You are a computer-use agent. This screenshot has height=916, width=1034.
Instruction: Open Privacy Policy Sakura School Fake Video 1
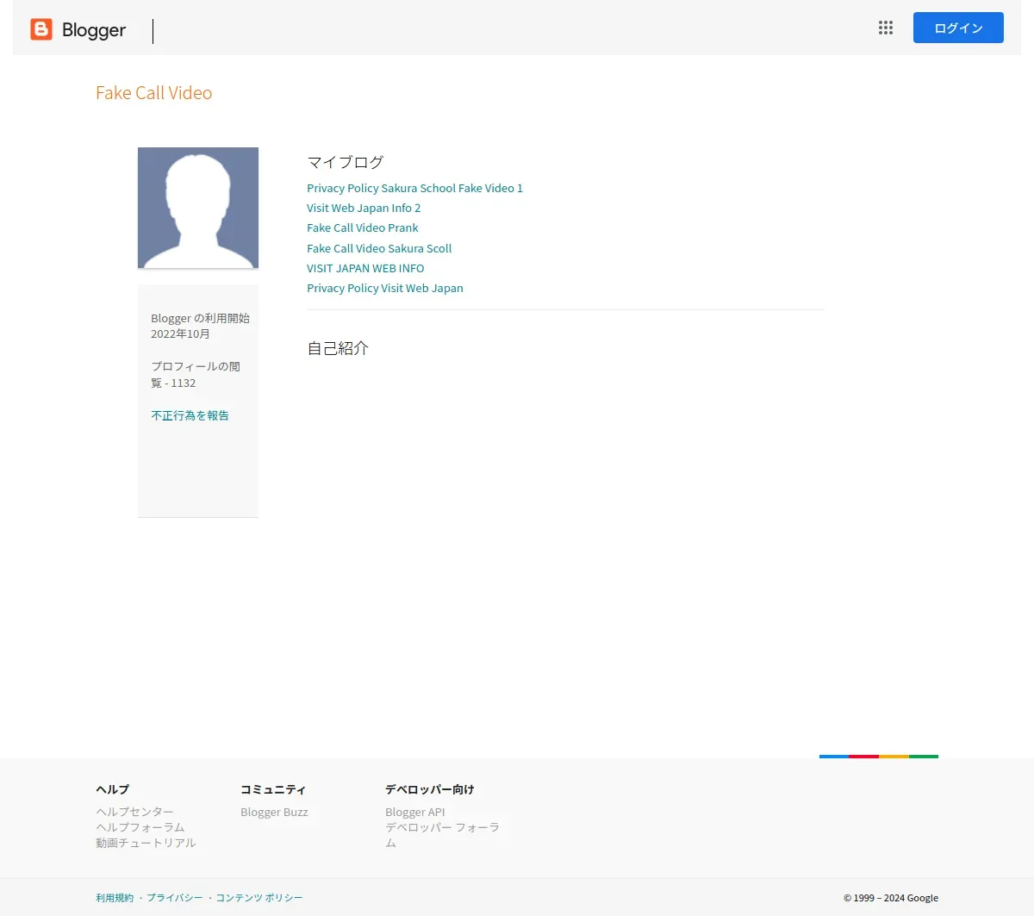(x=414, y=188)
